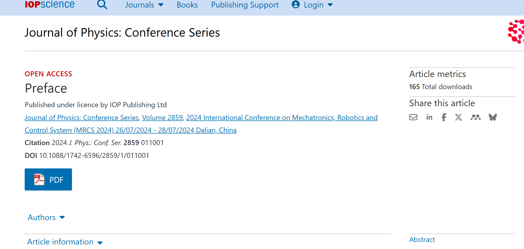Click the user account icon beside Login
The image size is (524, 249).
pos(296,5)
